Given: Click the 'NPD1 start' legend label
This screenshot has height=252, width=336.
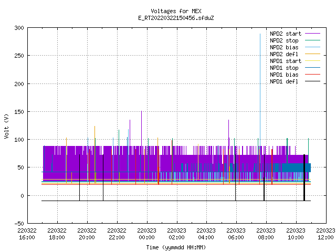Looking at the screenshot, I should [286, 61].
